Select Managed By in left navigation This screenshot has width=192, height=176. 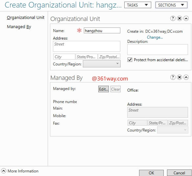(19, 27)
